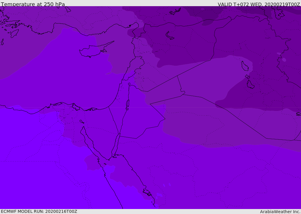
Task: Click the Gulf of Aqaba waterway
Action: click(x=116, y=145)
